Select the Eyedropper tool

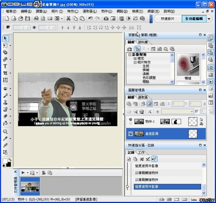pyautogui.click(x=5, y=138)
